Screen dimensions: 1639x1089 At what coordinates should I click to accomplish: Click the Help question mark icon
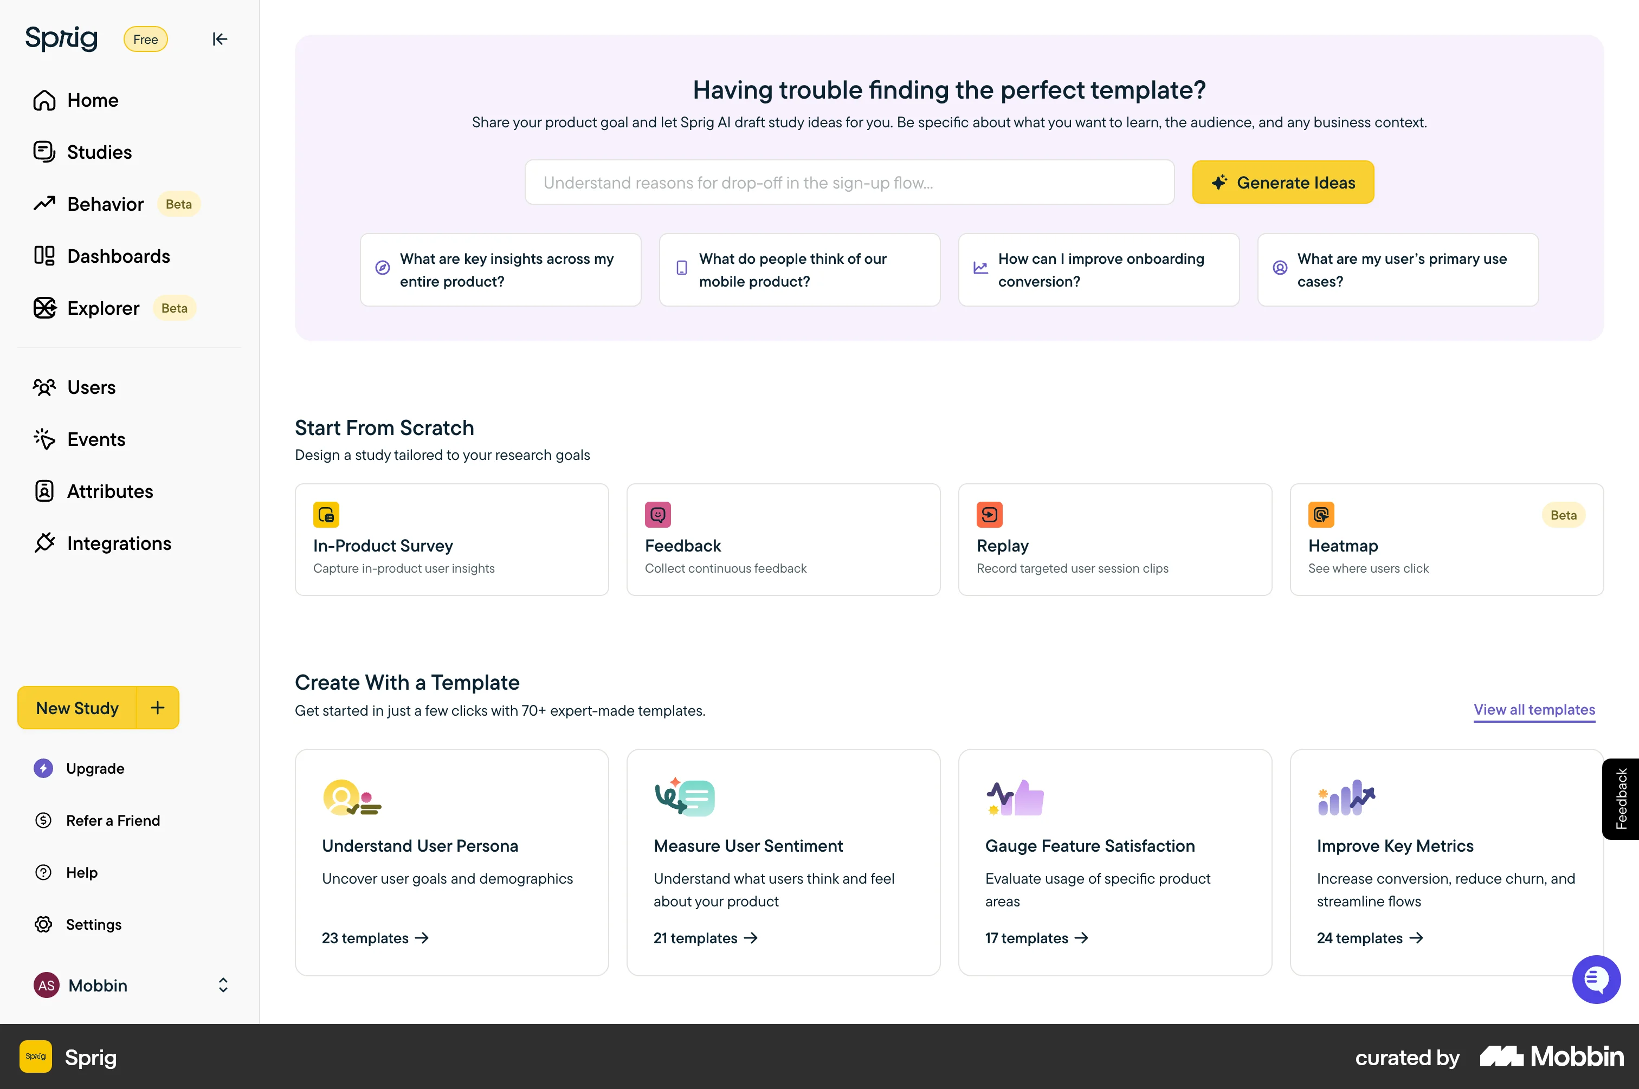tap(44, 872)
